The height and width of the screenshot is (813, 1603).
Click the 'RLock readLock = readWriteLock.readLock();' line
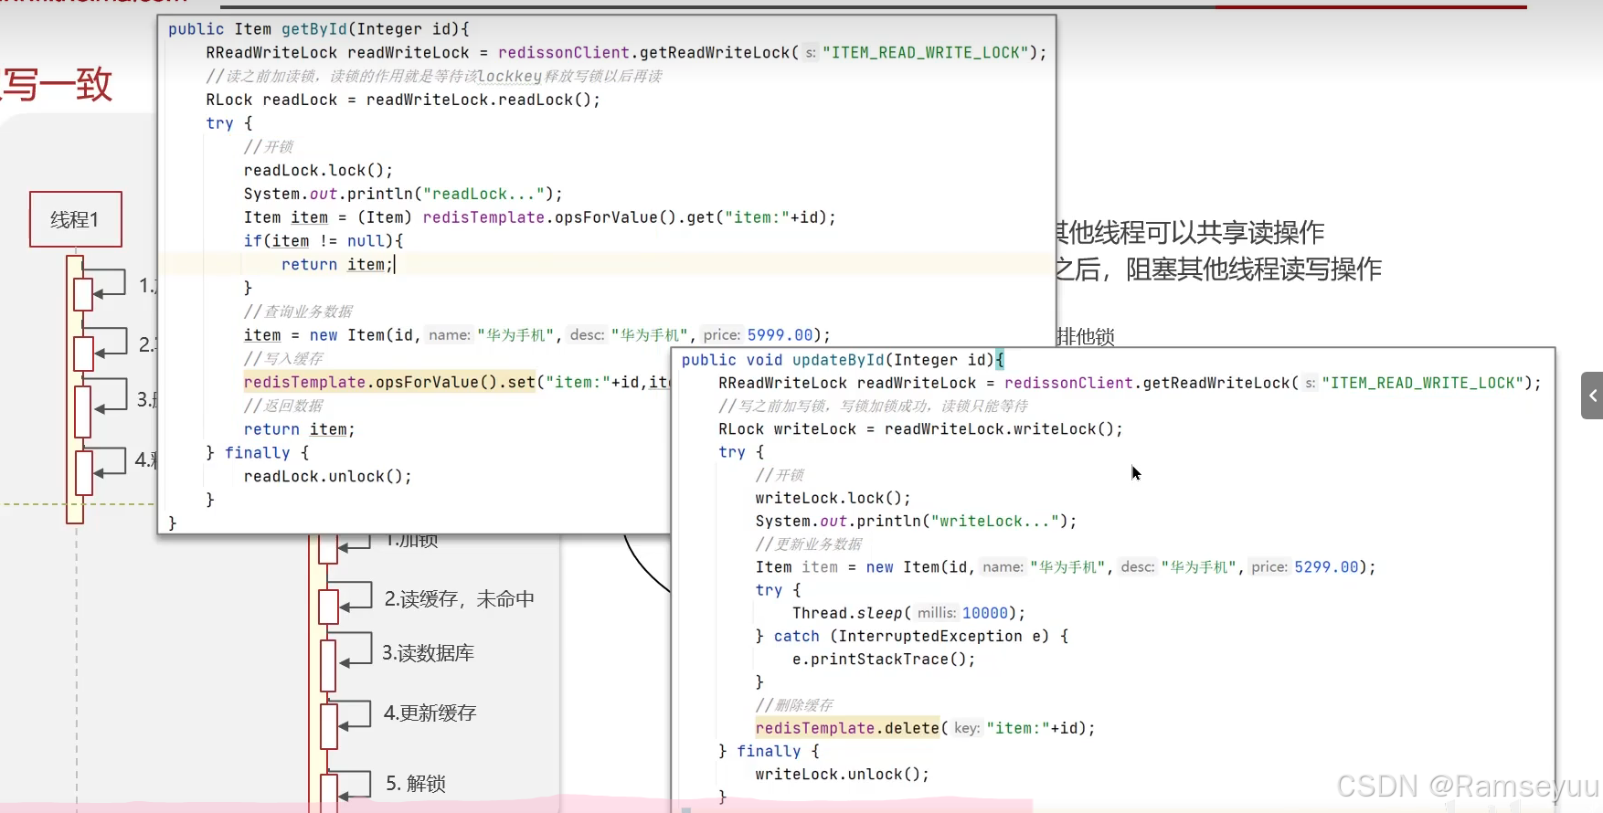coord(403,100)
